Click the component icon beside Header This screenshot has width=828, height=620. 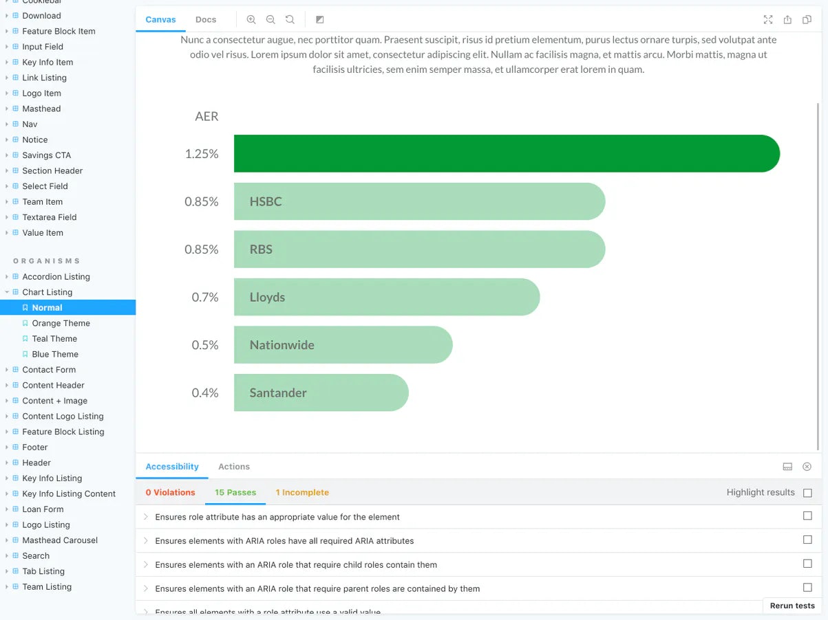(x=16, y=463)
